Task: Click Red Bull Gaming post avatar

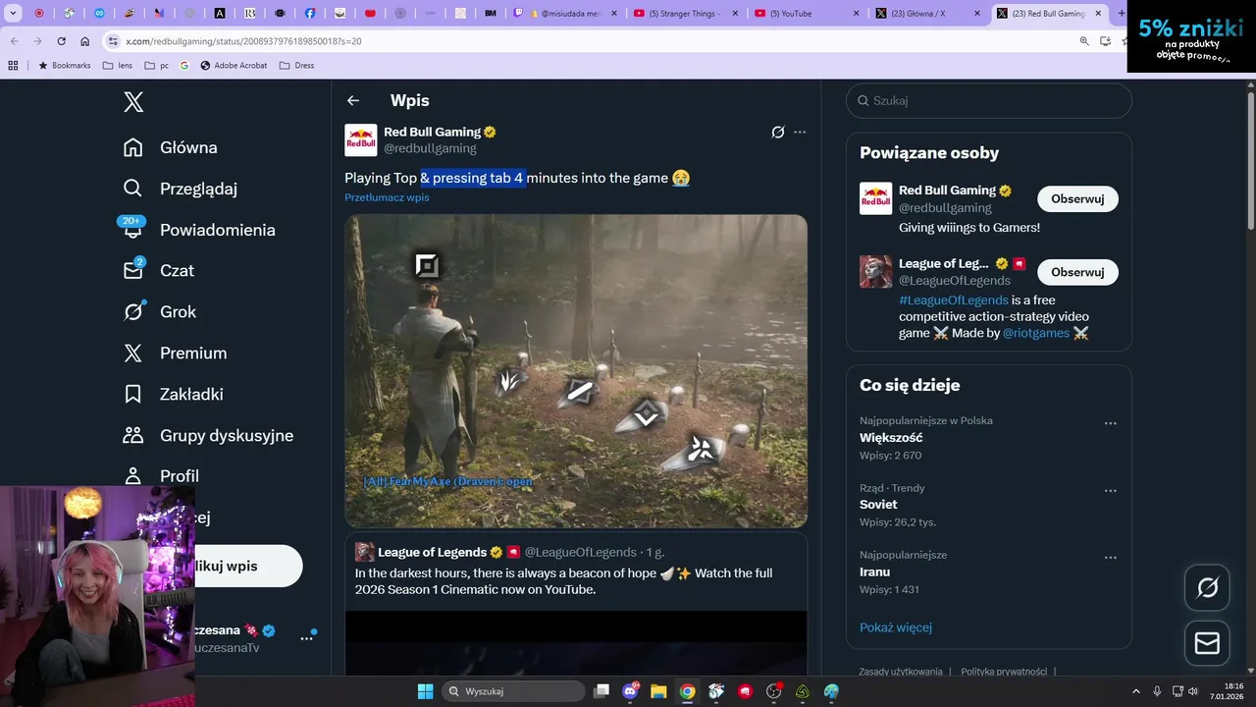Action: pyautogui.click(x=360, y=140)
